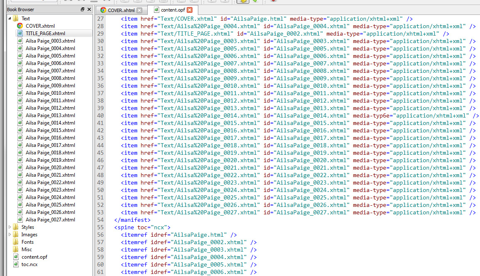Screen dimensions: 480x276
Task: Select Ailsa Paige_0005.xhtml in the tree
Action: coord(50,55)
